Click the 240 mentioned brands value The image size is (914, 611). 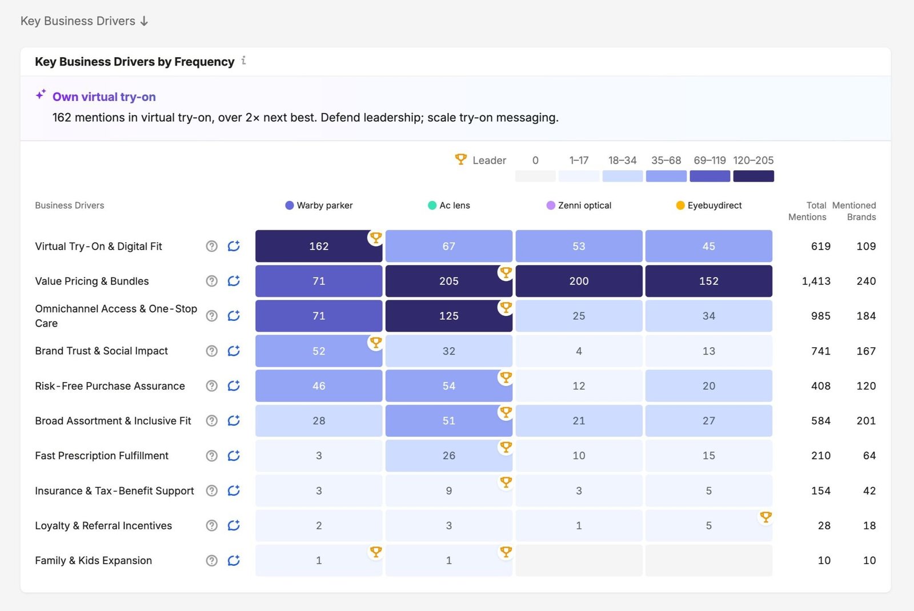coord(866,281)
